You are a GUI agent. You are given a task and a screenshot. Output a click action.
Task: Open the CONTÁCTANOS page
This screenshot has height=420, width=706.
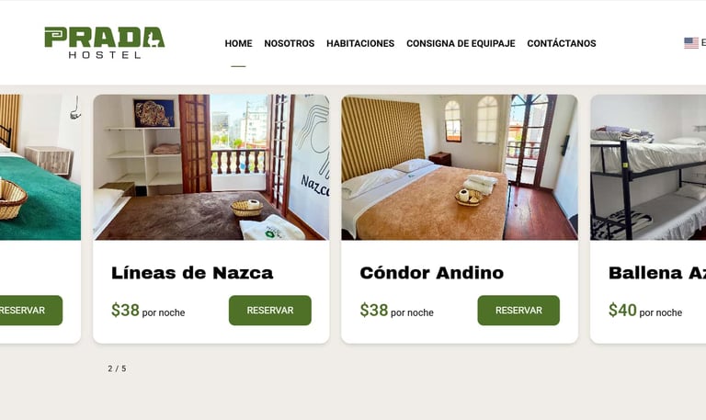tap(562, 43)
